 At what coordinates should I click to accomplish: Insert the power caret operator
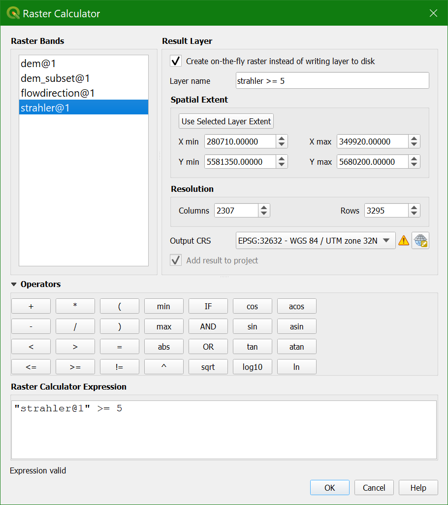tap(164, 367)
